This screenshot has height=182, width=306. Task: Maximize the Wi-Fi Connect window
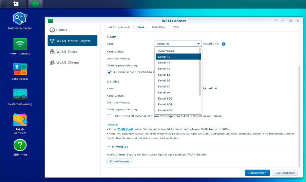click(290, 21)
